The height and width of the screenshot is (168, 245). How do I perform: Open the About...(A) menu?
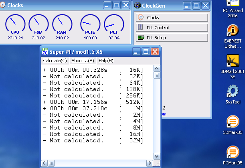[83, 61]
